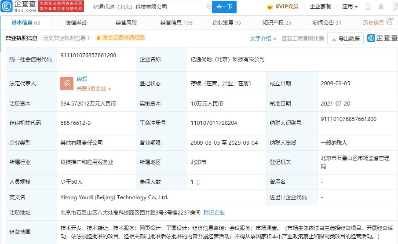The width and height of the screenshot is (398, 244).
Task: Switch to the 企业发展 35 tab
Action: point(226,22)
